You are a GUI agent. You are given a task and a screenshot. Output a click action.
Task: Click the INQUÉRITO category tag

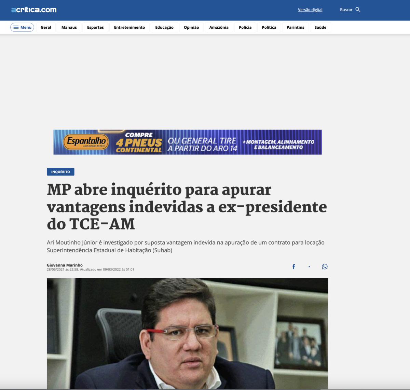click(x=60, y=172)
